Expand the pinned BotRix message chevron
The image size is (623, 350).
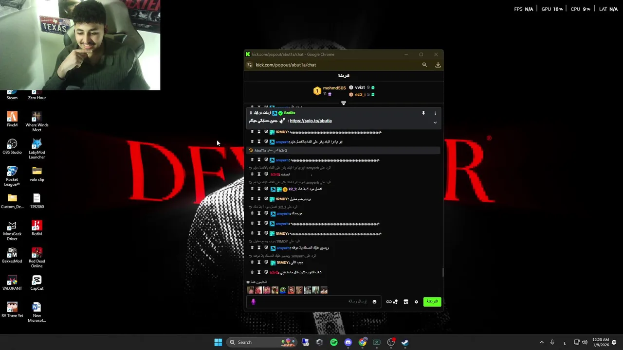point(435,122)
